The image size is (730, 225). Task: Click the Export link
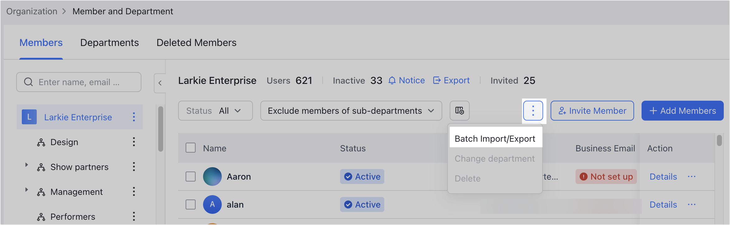pos(451,80)
